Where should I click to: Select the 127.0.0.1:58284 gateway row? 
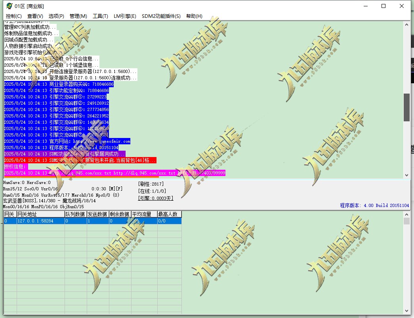[93, 221]
